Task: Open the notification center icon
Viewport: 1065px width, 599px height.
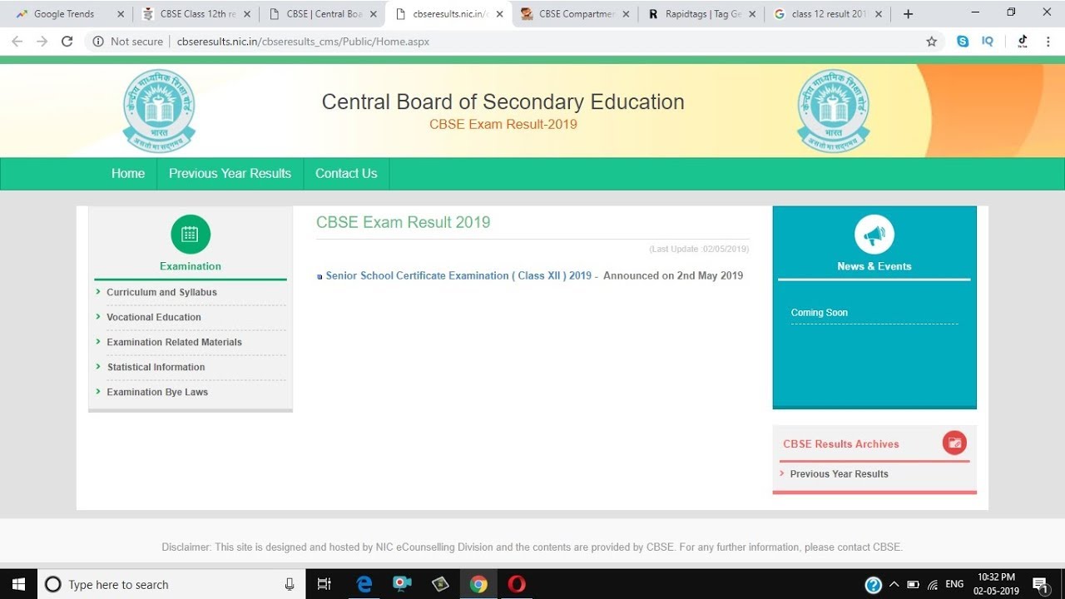Action: click(x=1039, y=585)
